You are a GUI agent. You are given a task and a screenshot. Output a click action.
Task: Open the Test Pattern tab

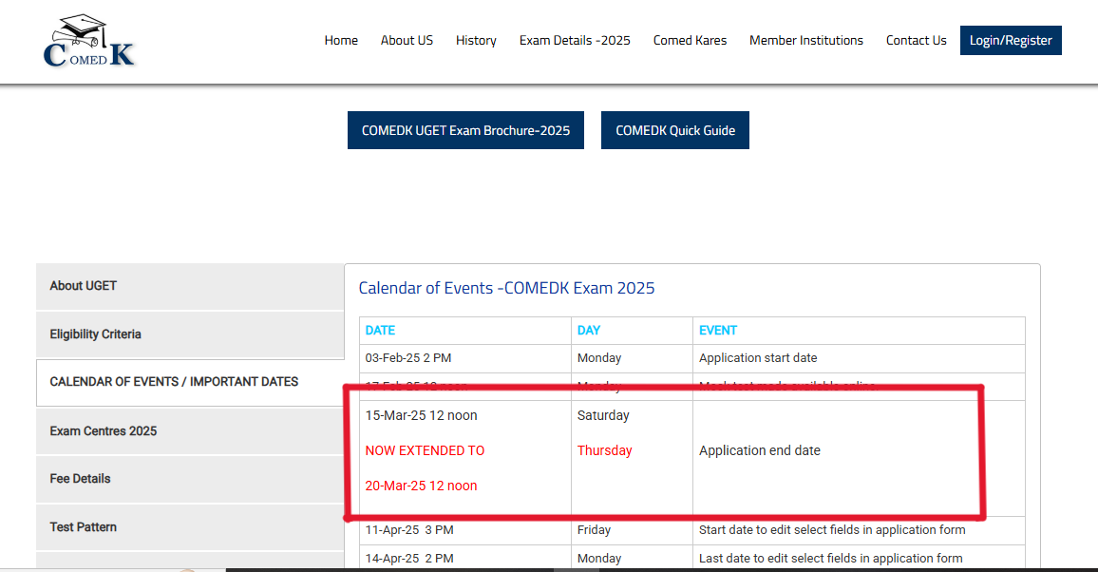(x=190, y=527)
